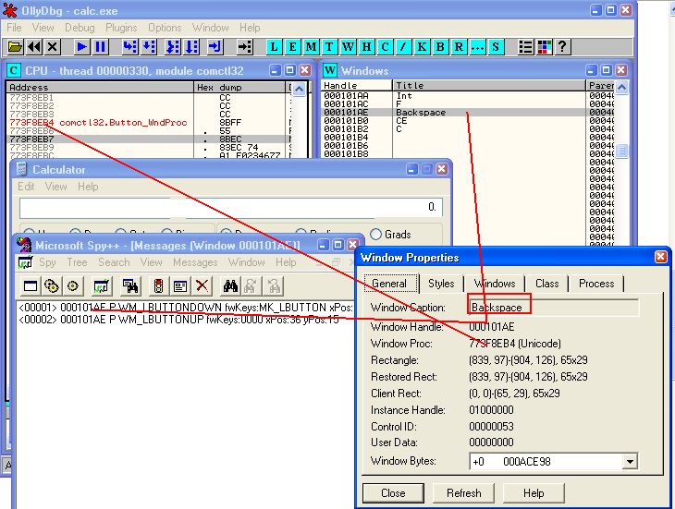Viewport: 675px width, 509px height.
Task: Show Call stack with K button
Action: (422, 46)
